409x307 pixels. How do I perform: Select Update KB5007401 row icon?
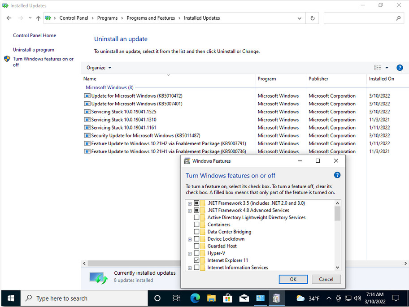point(87,104)
